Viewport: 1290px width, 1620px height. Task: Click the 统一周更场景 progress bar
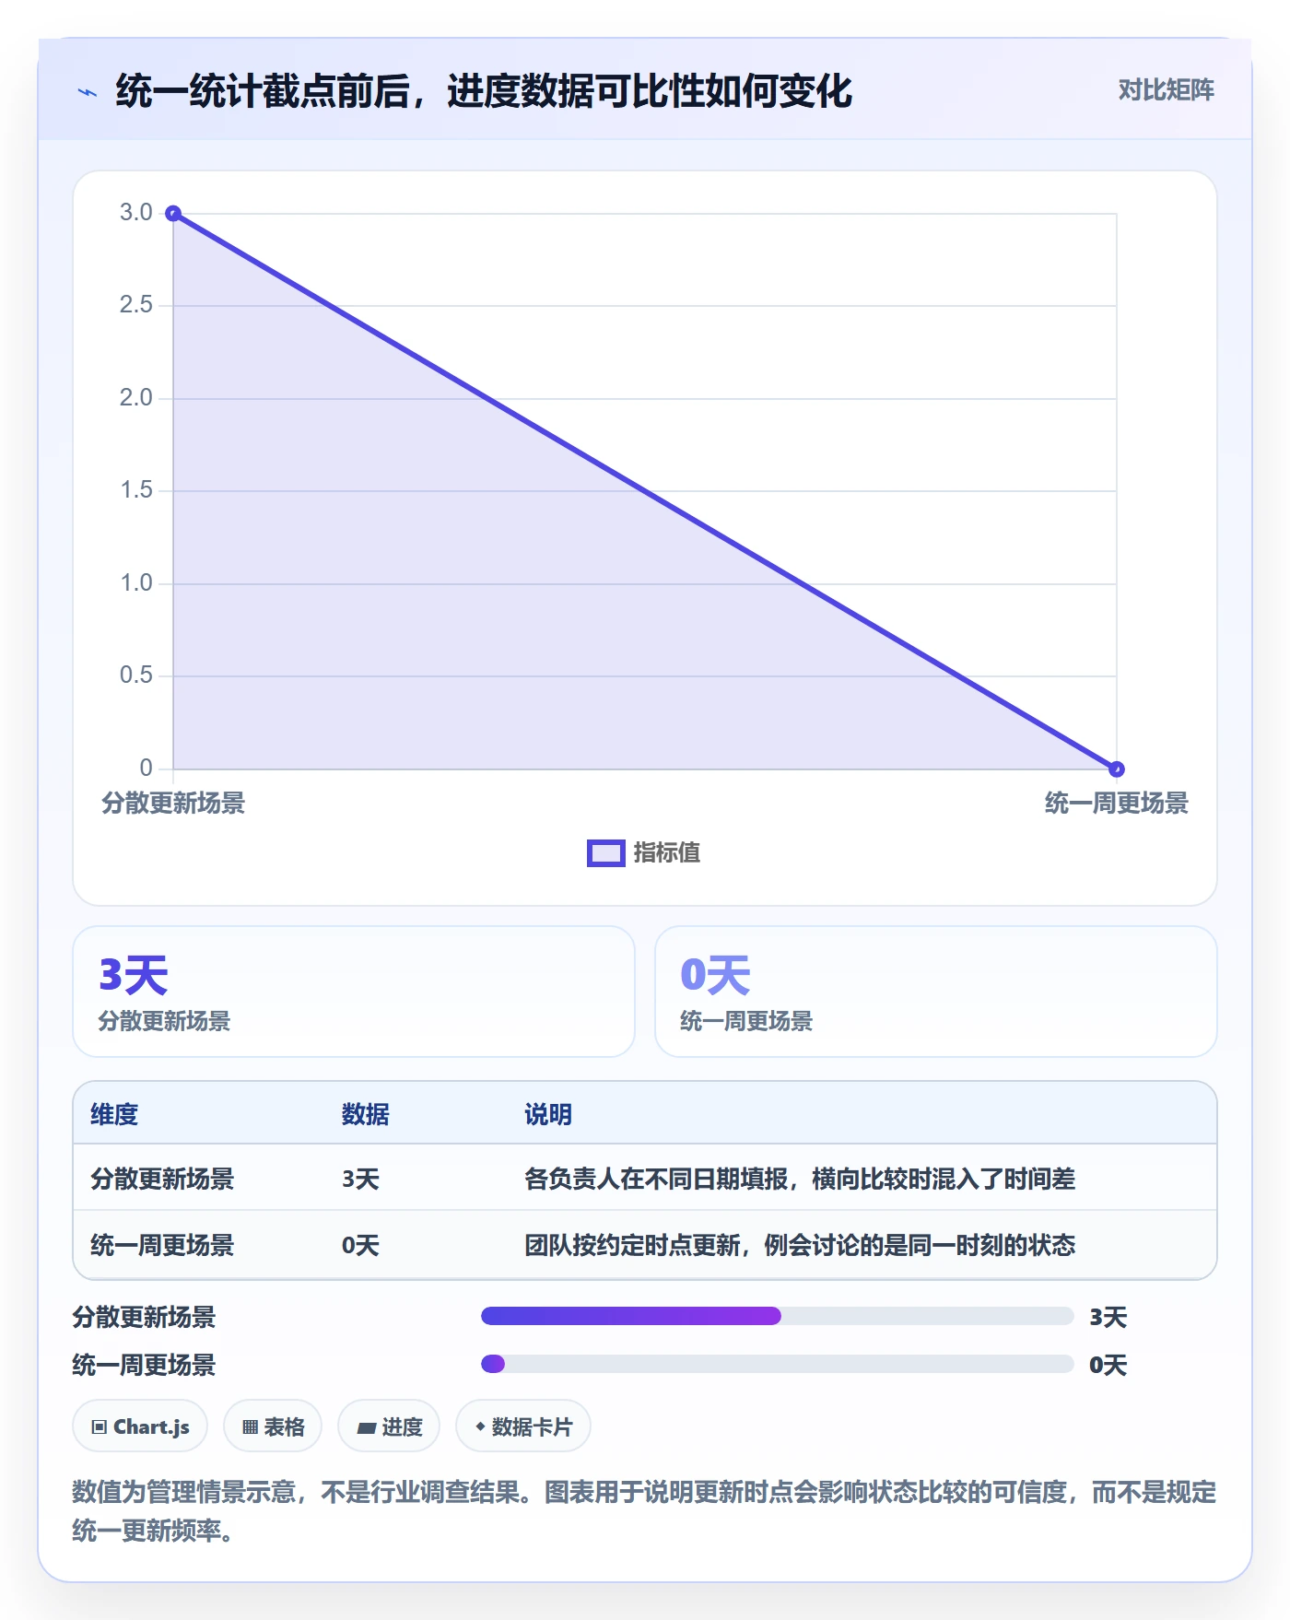coord(777,1364)
